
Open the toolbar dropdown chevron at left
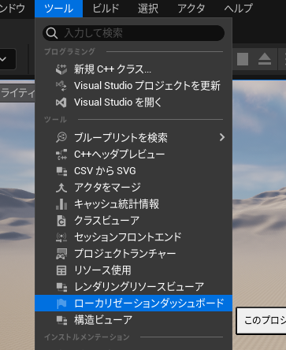[x=3, y=59]
